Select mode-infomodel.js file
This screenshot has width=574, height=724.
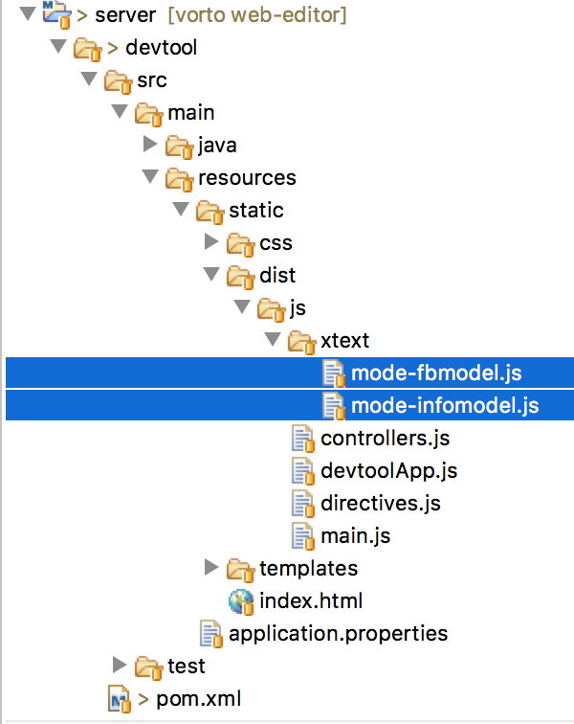click(445, 406)
